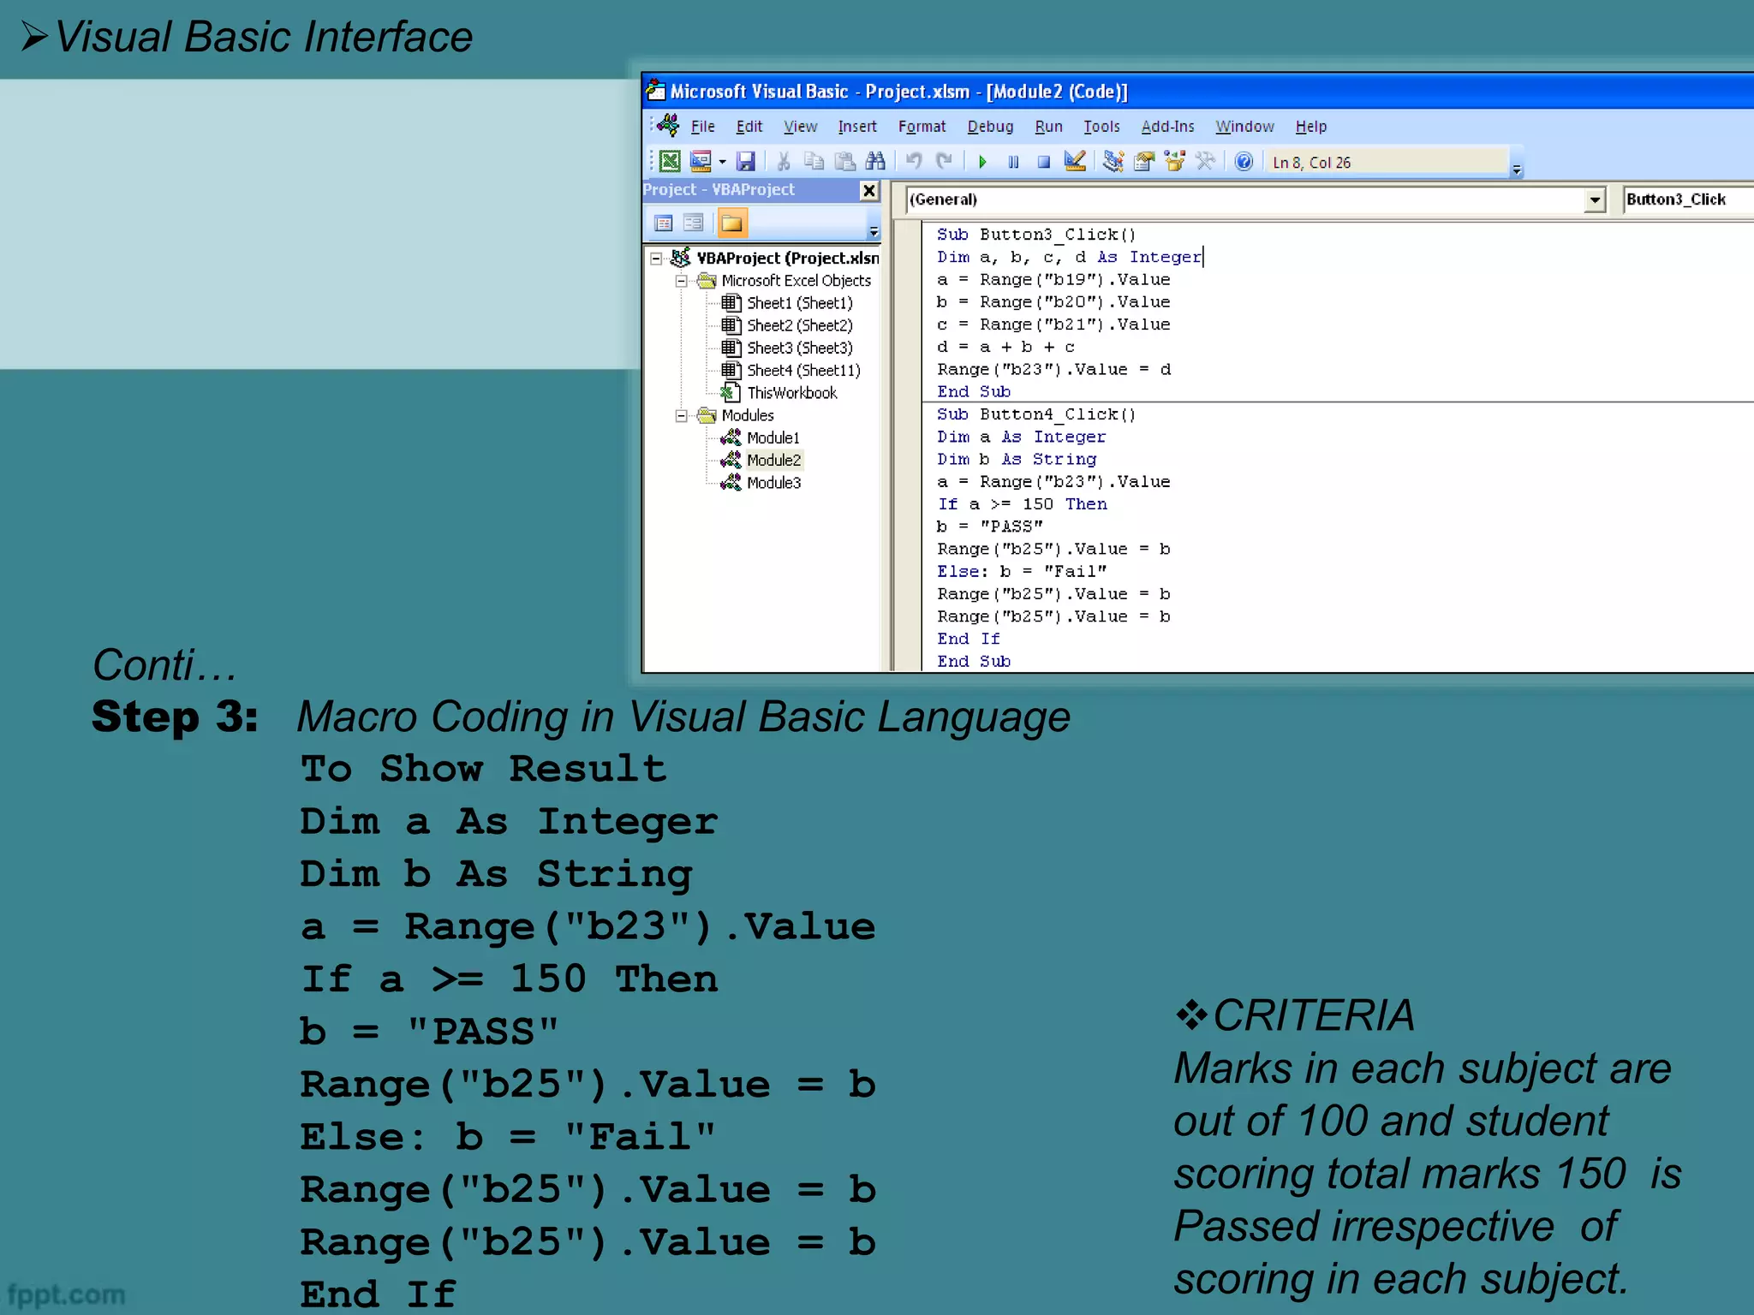The image size is (1754, 1315).
Task: Open the Object Browser icon
Action: point(1174,161)
